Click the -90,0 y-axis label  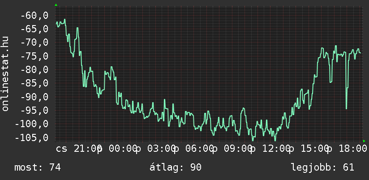(x=34, y=97)
